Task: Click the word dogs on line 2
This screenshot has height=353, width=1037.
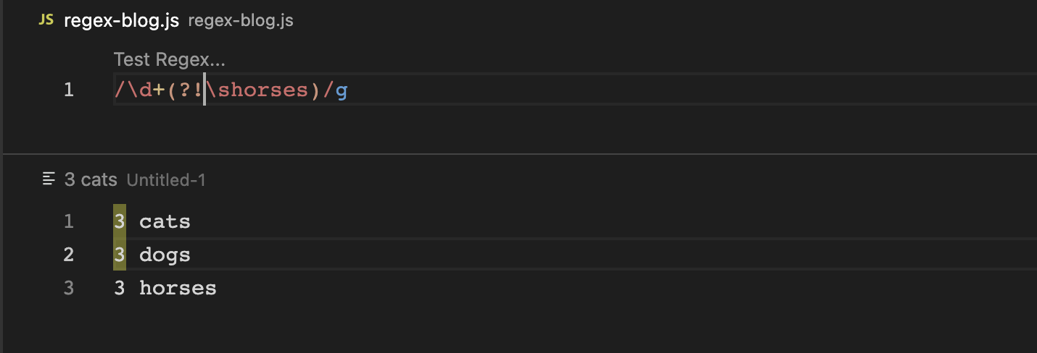Action: point(165,255)
